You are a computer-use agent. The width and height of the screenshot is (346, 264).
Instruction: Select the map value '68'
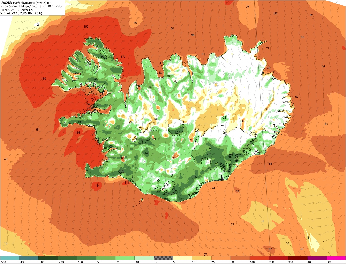[x=275, y=13]
